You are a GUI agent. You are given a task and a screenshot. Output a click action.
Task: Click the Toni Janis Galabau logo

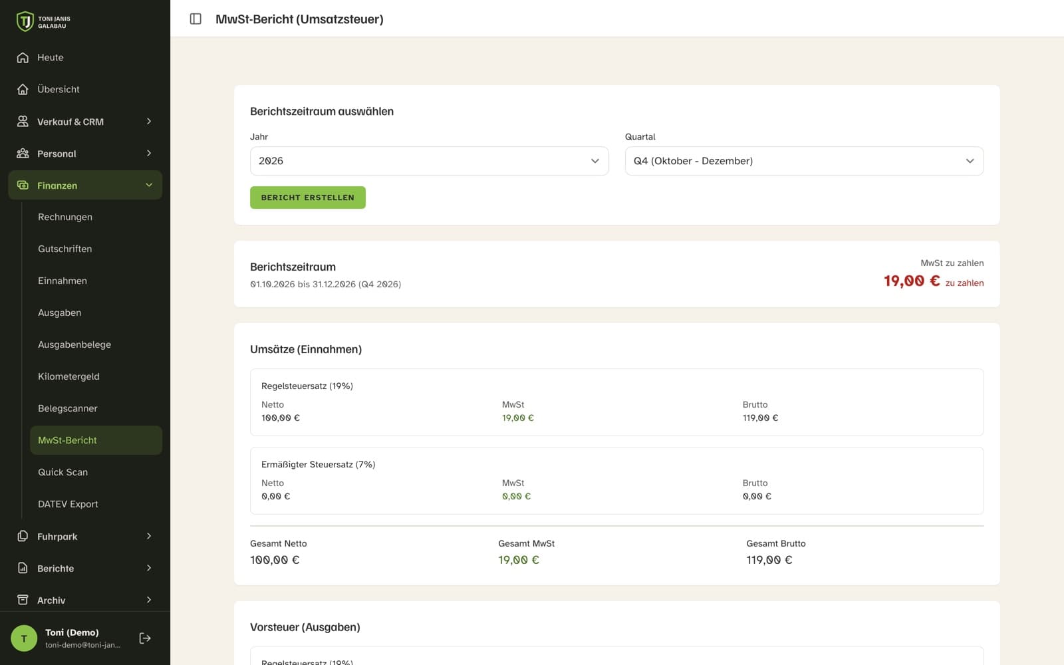click(43, 22)
